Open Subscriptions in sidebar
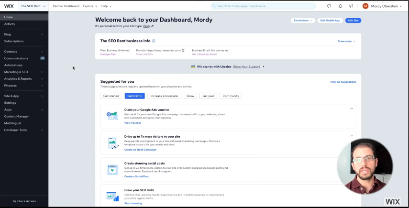409x208 pixels. [x=24, y=41]
